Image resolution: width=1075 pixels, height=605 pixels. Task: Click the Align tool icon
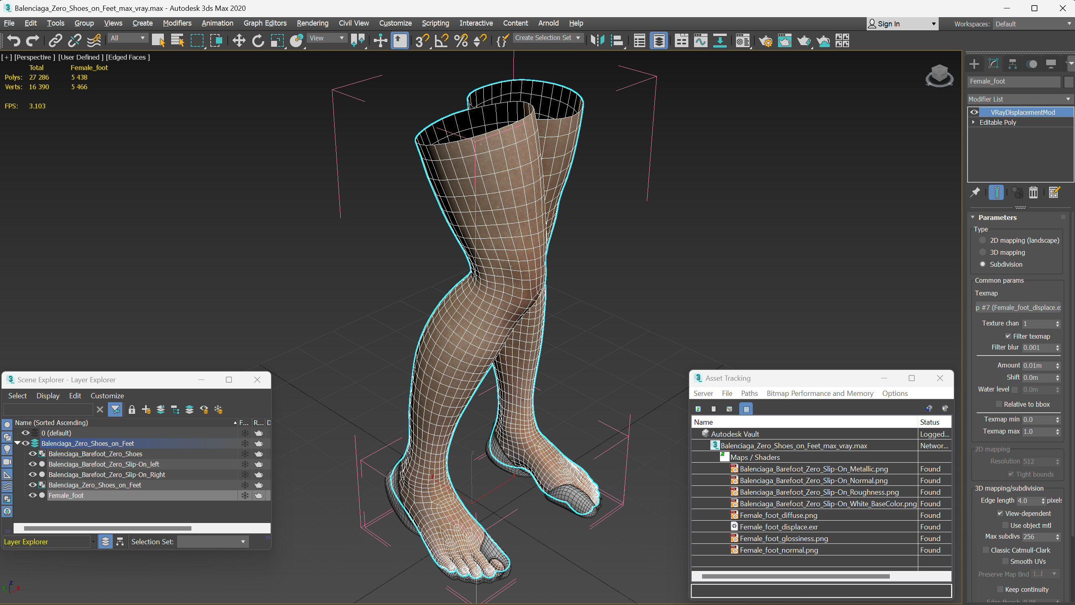(617, 40)
